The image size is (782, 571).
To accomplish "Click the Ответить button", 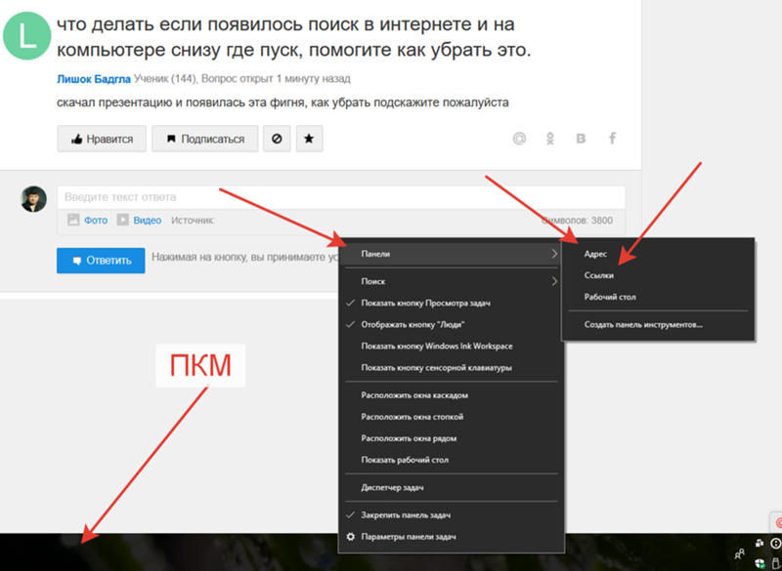I will [101, 261].
